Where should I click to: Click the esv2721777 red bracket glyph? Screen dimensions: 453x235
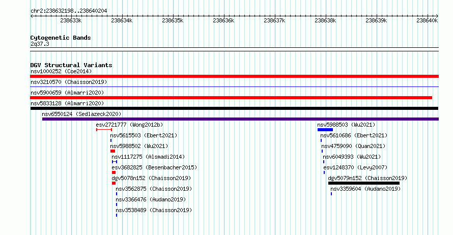104,130
